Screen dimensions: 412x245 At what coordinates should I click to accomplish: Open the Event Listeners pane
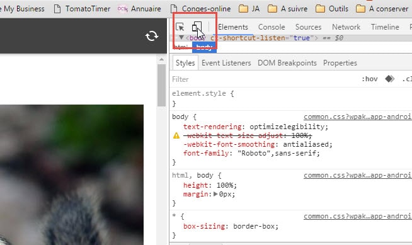(x=226, y=63)
